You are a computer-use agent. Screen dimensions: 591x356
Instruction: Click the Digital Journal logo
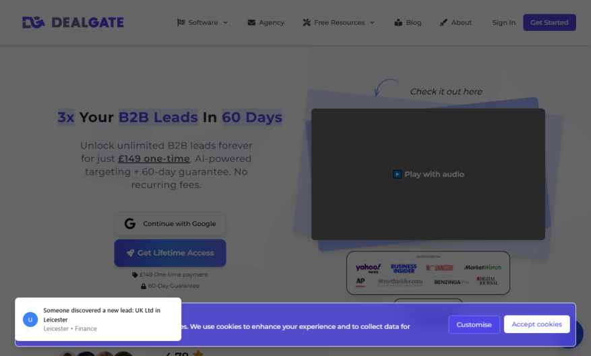(487, 281)
